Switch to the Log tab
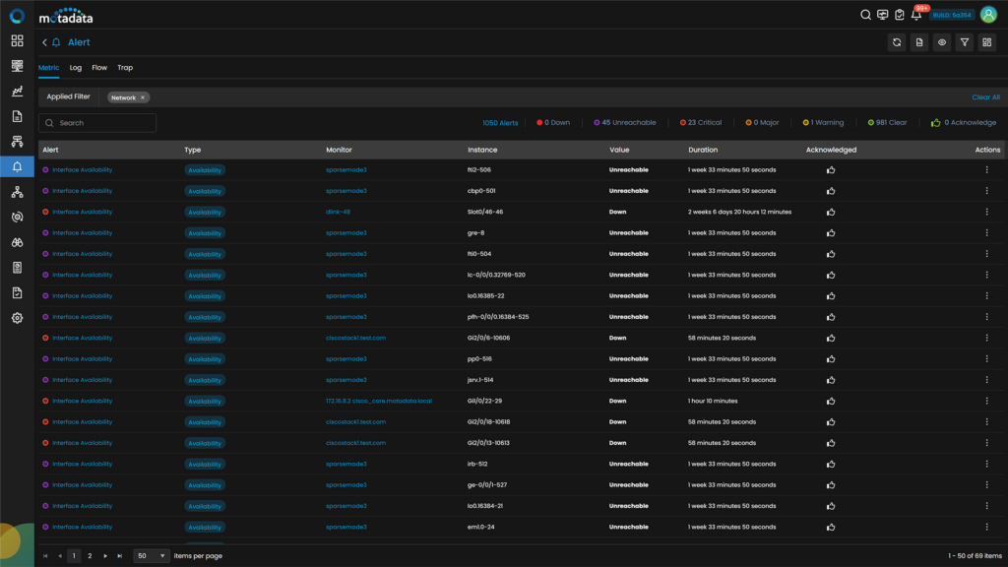This screenshot has width=1008, height=567. point(76,67)
